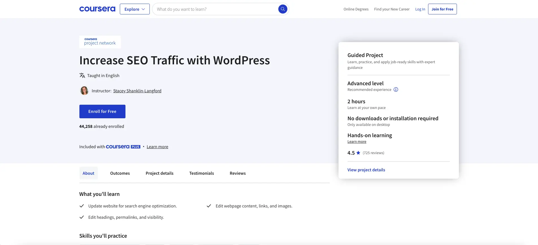The width and height of the screenshot is (538, 245).
Task: Open the Coursera project network logo
Action: pos(100,42)
